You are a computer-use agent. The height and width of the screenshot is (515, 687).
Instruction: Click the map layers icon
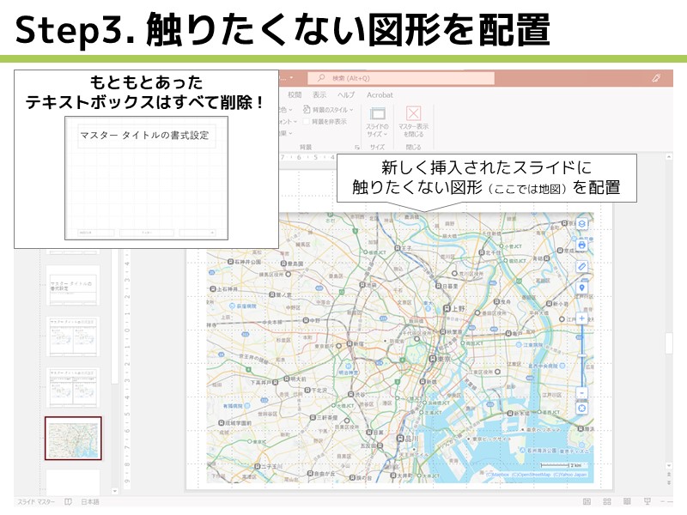click(x=581, y=224)
